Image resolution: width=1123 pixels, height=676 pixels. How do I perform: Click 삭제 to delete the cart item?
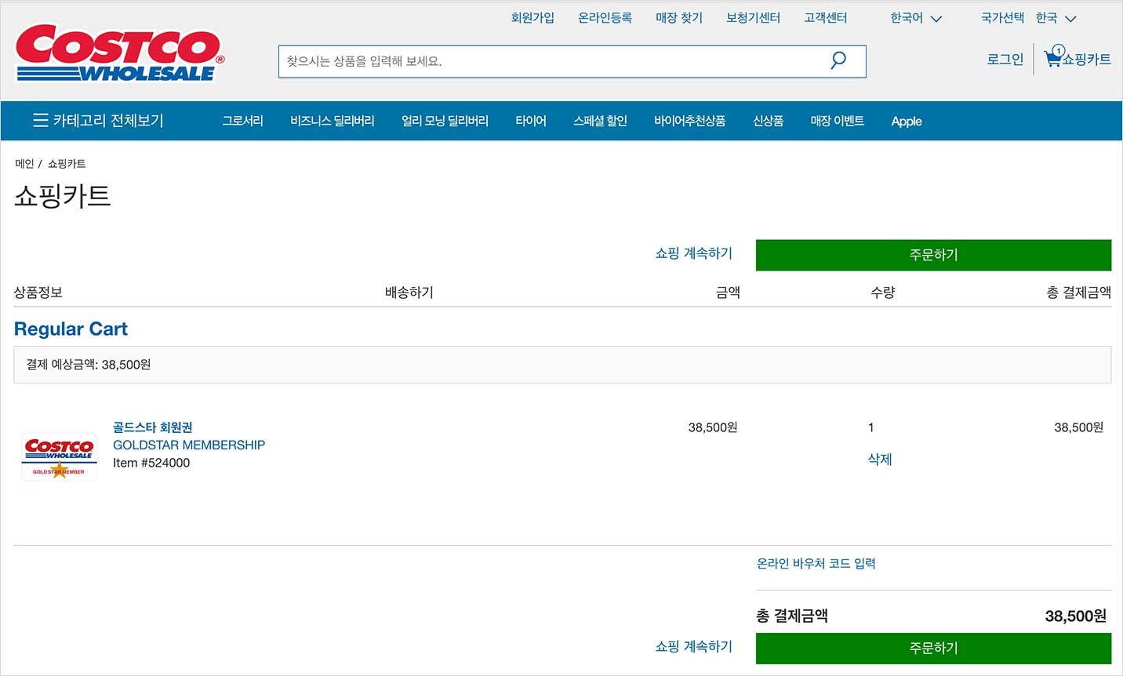tap(880, 460)
